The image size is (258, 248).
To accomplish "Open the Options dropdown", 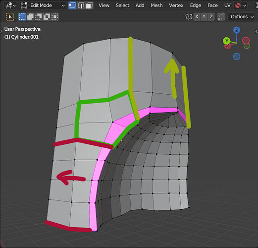I will (x=242, y=17).
